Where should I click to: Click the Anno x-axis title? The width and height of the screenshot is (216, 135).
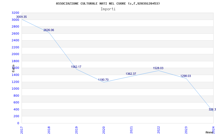tap(210, 132)
